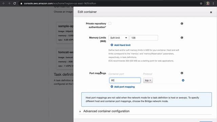This screenshot has height=122, width=217.
Task: Click the browser address bar URL
Action: point(60,3)
